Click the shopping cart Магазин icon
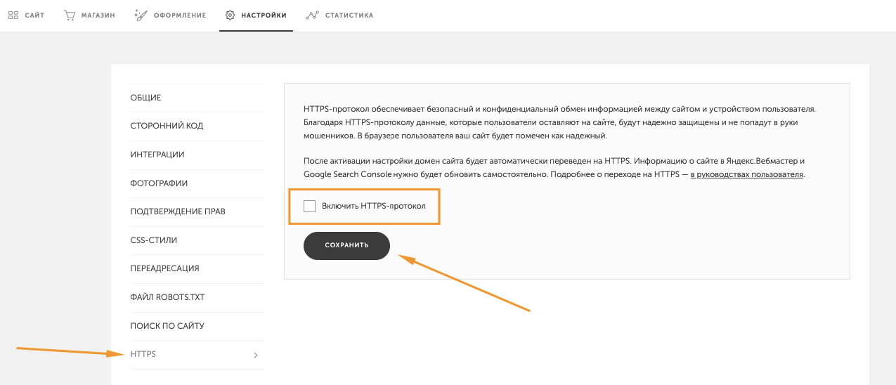 pos(70,15)
